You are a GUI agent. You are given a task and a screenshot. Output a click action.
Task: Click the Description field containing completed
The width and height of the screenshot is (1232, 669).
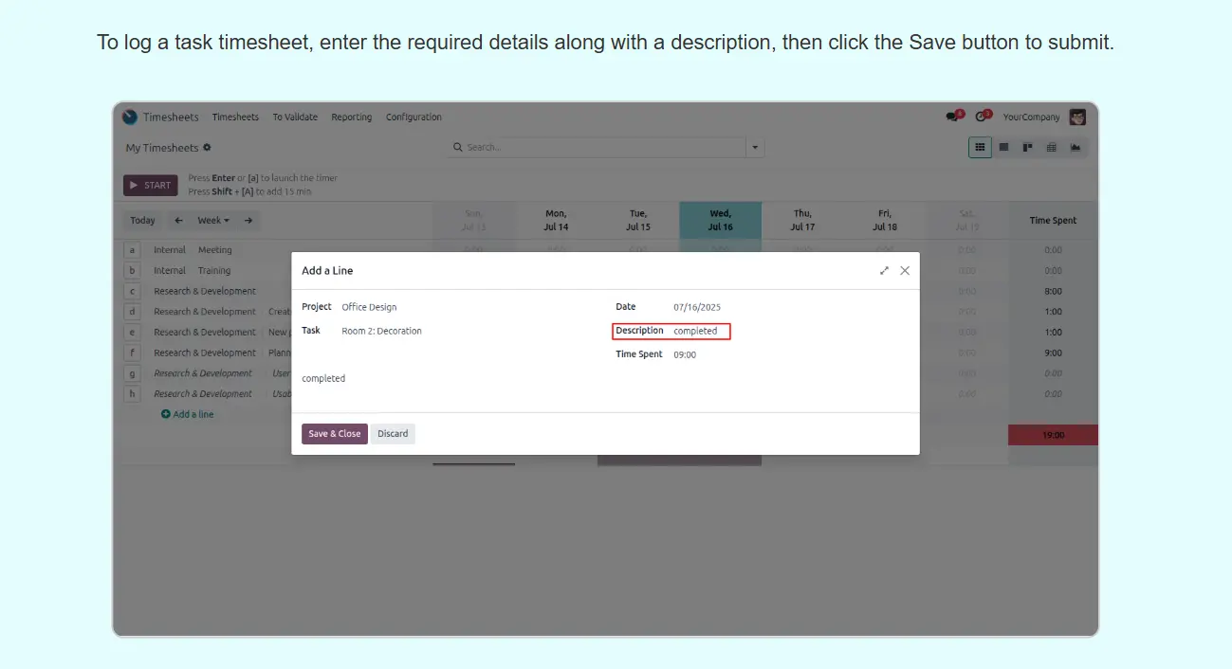tap(696, 332)
